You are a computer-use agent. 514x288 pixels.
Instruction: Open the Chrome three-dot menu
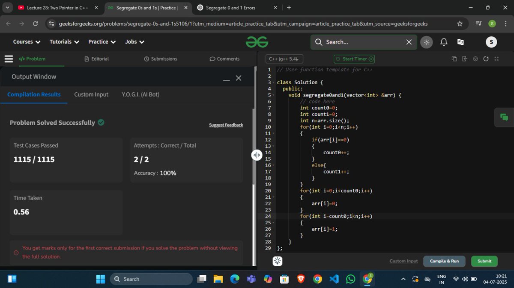point(505,24)
